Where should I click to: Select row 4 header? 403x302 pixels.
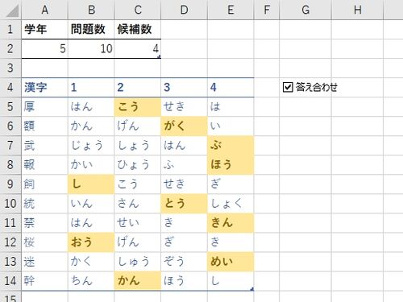click(x=10, y=87)
